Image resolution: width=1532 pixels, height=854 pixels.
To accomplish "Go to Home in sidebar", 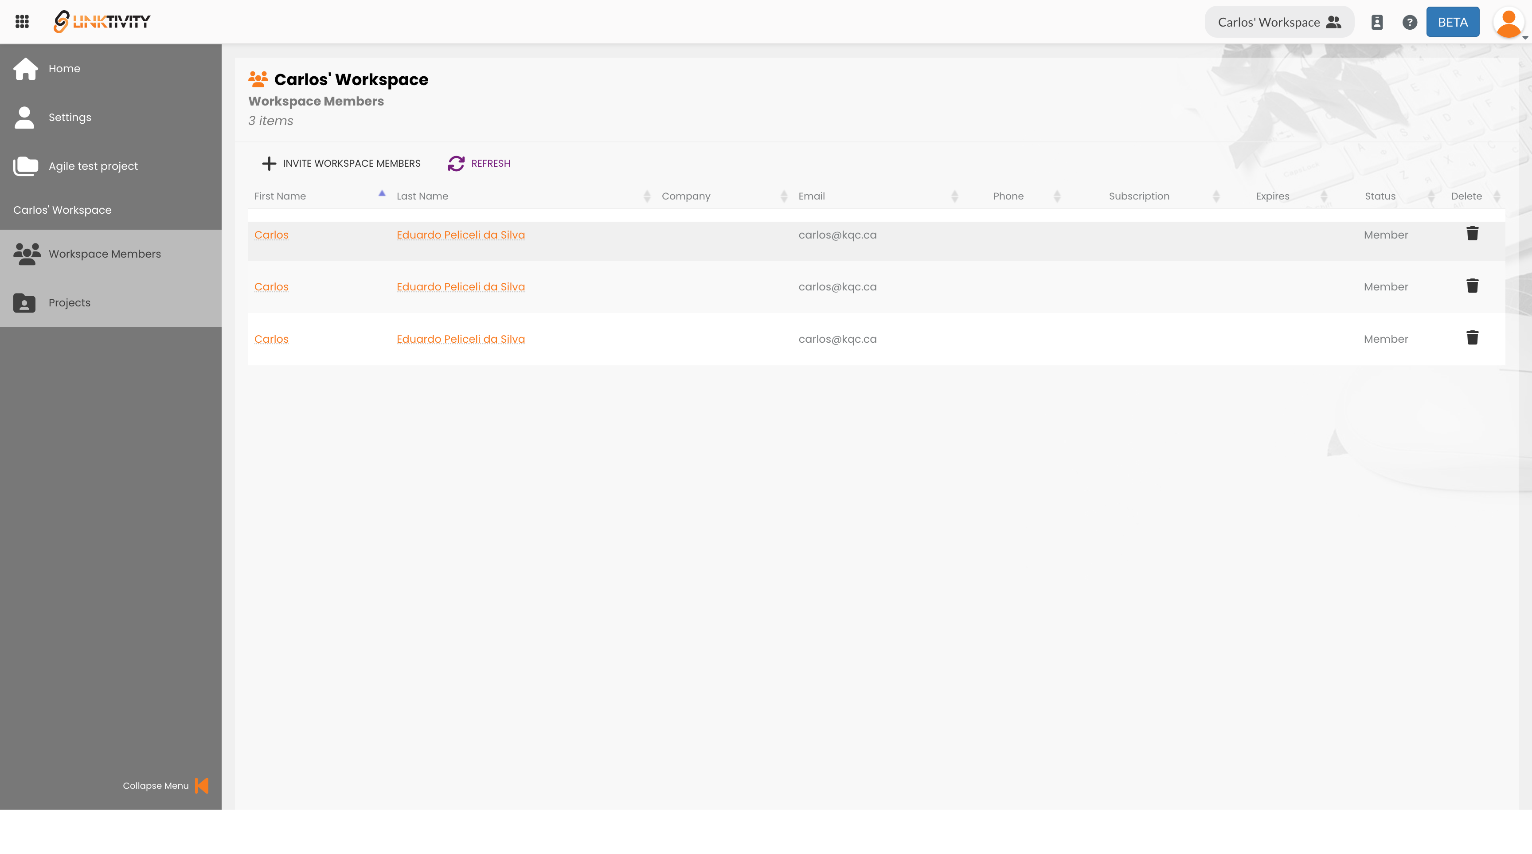I will pos(111,68).
